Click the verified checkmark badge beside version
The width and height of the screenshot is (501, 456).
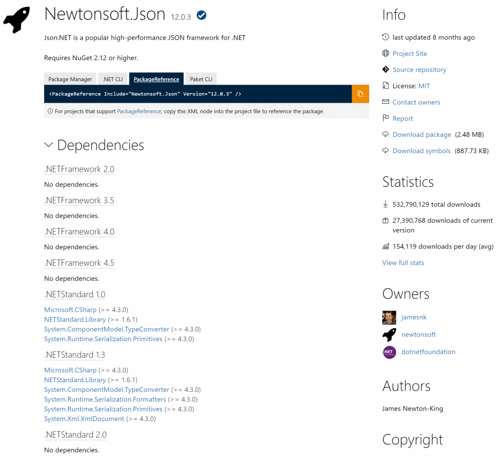point(201,15)
